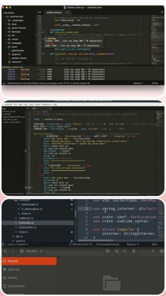This screenshot has height=296, width=166.
Task: Open the .gitattributes file
Action: pos(18,50)
